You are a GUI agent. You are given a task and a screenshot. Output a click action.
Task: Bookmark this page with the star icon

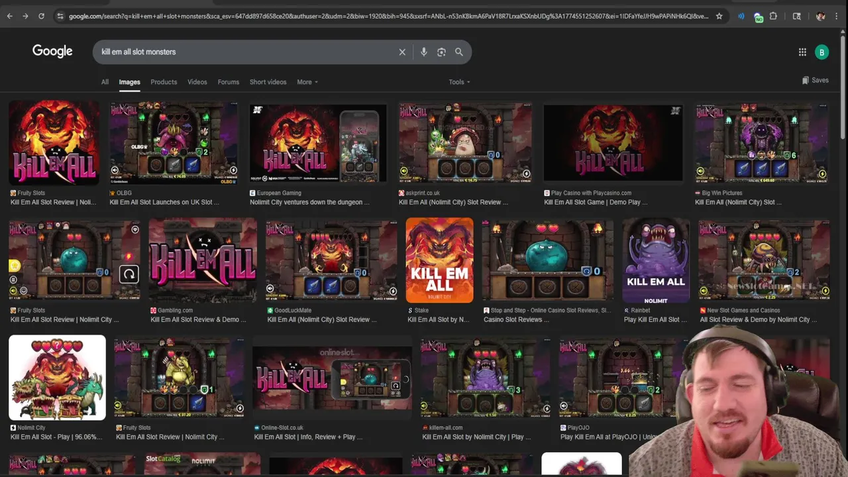[x=719, y=16]
